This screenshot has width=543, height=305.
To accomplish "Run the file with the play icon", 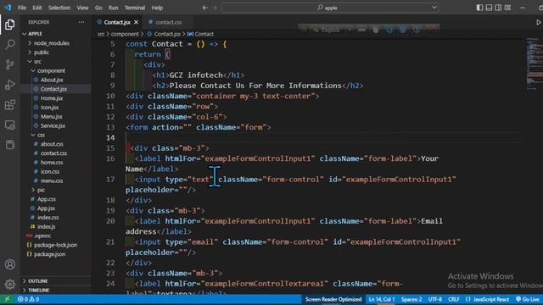I will (x=539, y=22).
